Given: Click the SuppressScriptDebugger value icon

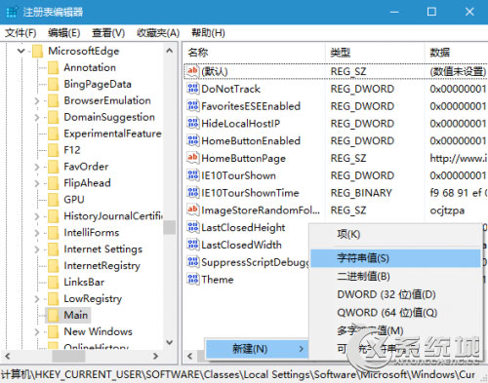Looking at the screenshot, I should 192,262.
